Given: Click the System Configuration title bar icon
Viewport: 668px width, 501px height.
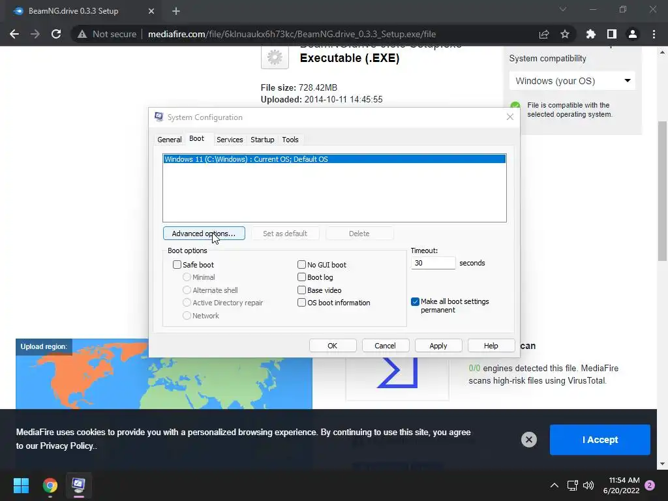Looking at the screenshot, I should coord(159,117).
